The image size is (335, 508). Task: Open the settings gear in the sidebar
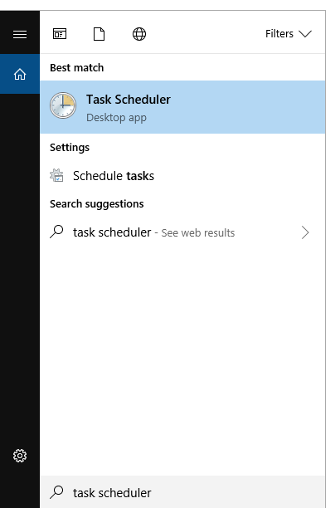click(20, 456)
